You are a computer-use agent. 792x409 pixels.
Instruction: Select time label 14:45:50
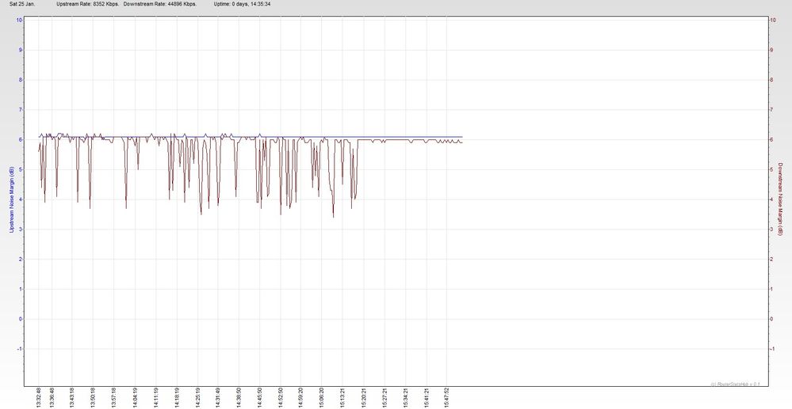(259, 397)
